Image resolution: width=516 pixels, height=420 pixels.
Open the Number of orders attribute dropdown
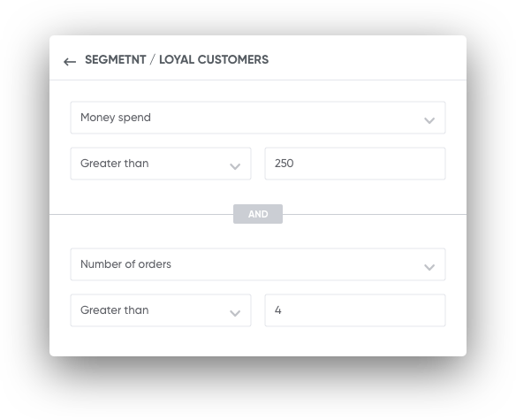258,264
